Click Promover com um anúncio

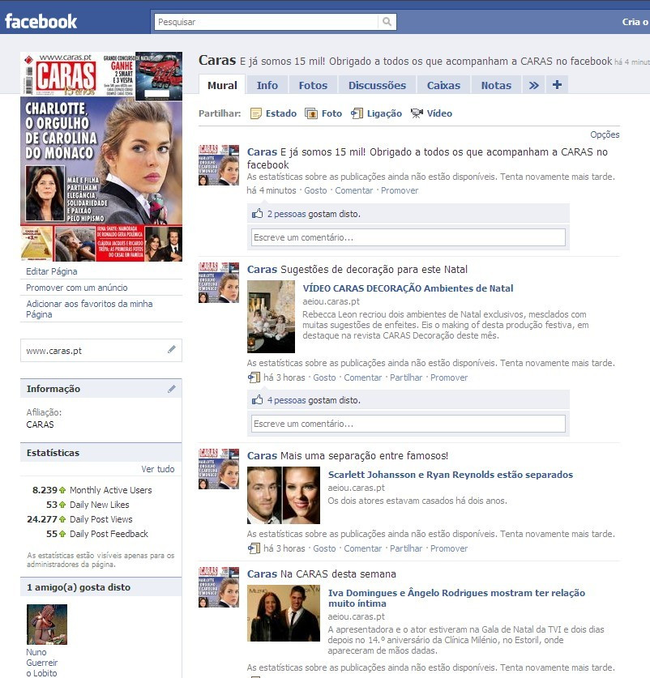(77, 288)
